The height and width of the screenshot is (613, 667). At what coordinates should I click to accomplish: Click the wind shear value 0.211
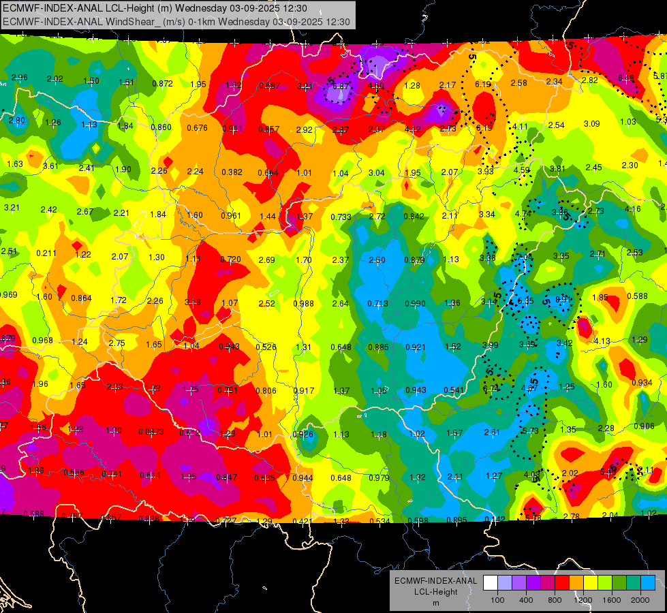pos(46,253)
